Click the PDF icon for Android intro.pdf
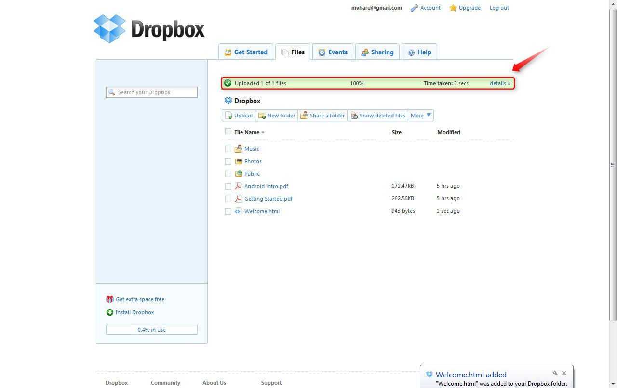617x388 pixels. 238,186
